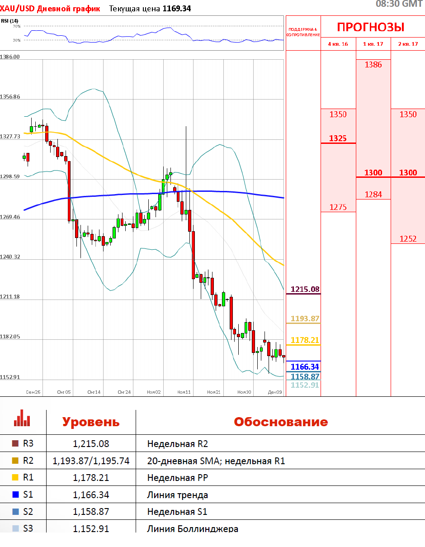Click the 1158.87 support level marker
425x547 pixels.
pyautogui.click(x=305, y=376)
